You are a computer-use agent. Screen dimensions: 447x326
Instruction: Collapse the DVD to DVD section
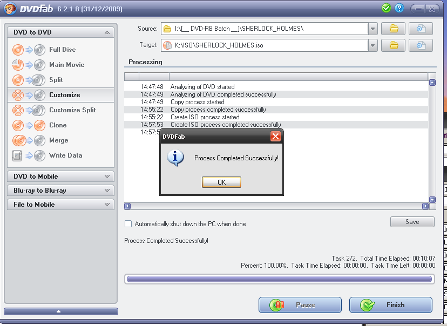coord(60,32)
